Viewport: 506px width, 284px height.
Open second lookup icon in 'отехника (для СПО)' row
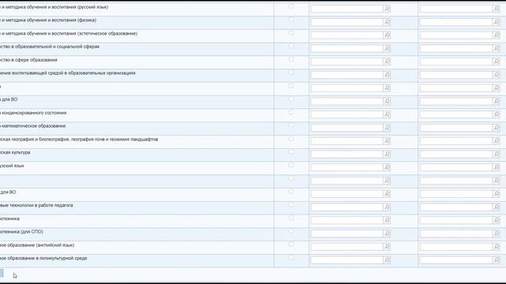(496, 234)
